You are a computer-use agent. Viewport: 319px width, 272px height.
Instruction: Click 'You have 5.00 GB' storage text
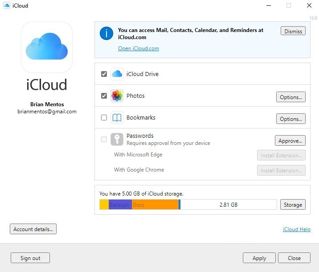(141, 194)
